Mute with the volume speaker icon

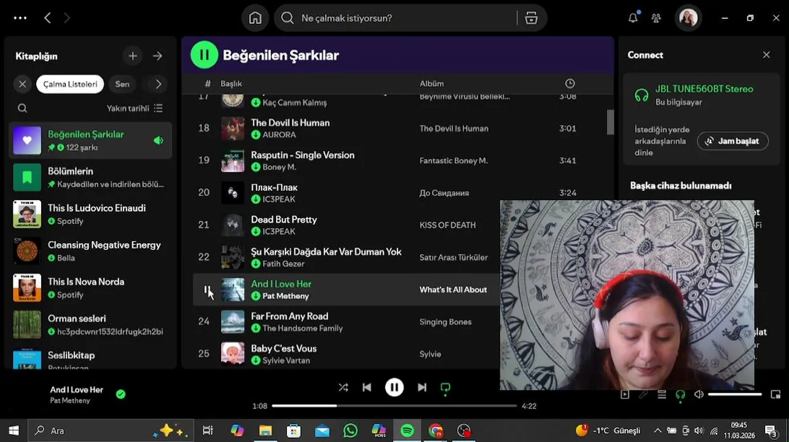[699, 394]
